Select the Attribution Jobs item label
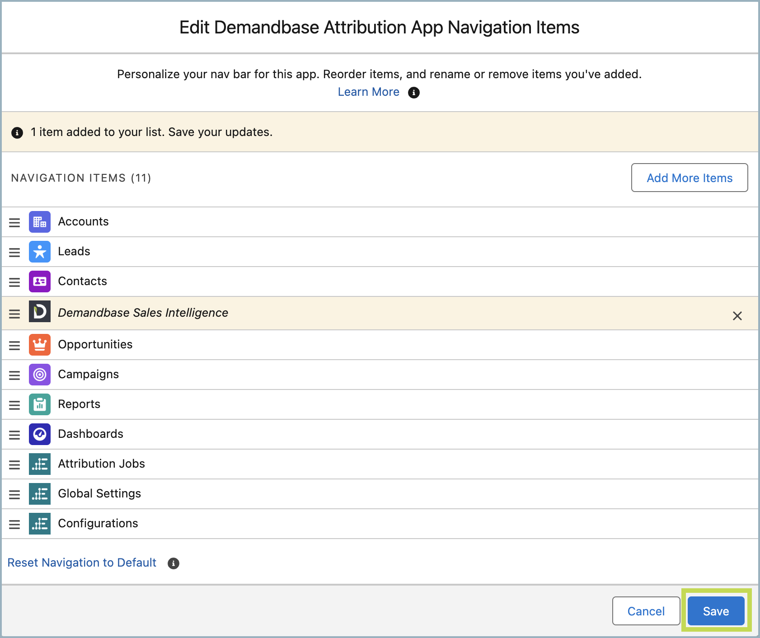The image size is (760, 638). [102, 464]
